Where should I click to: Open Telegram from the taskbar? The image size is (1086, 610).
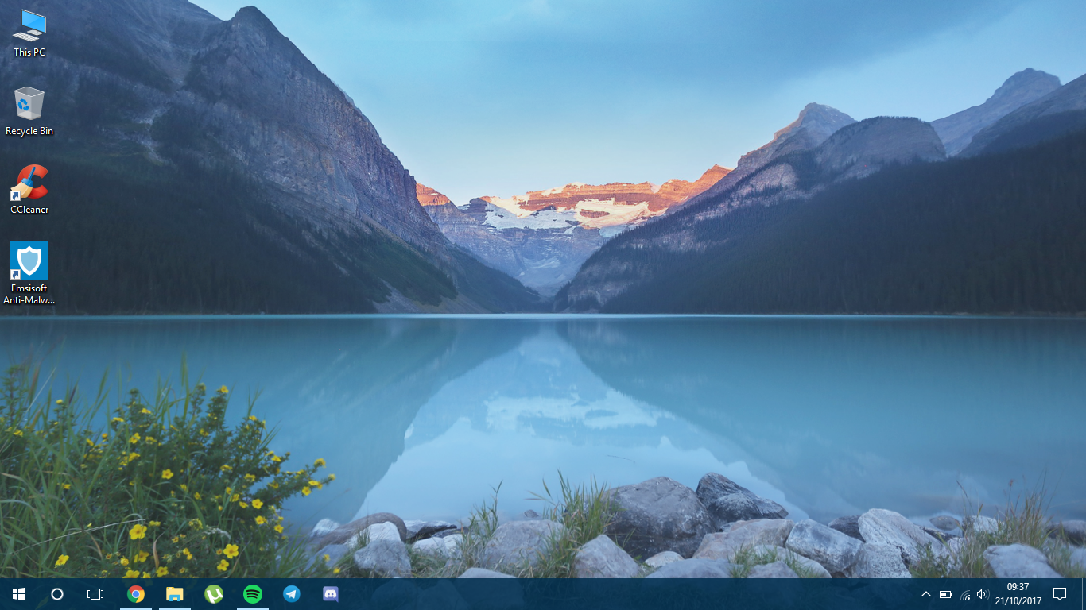(292, 594)
